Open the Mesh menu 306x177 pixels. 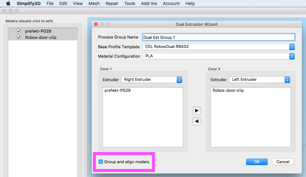(94, 3)
